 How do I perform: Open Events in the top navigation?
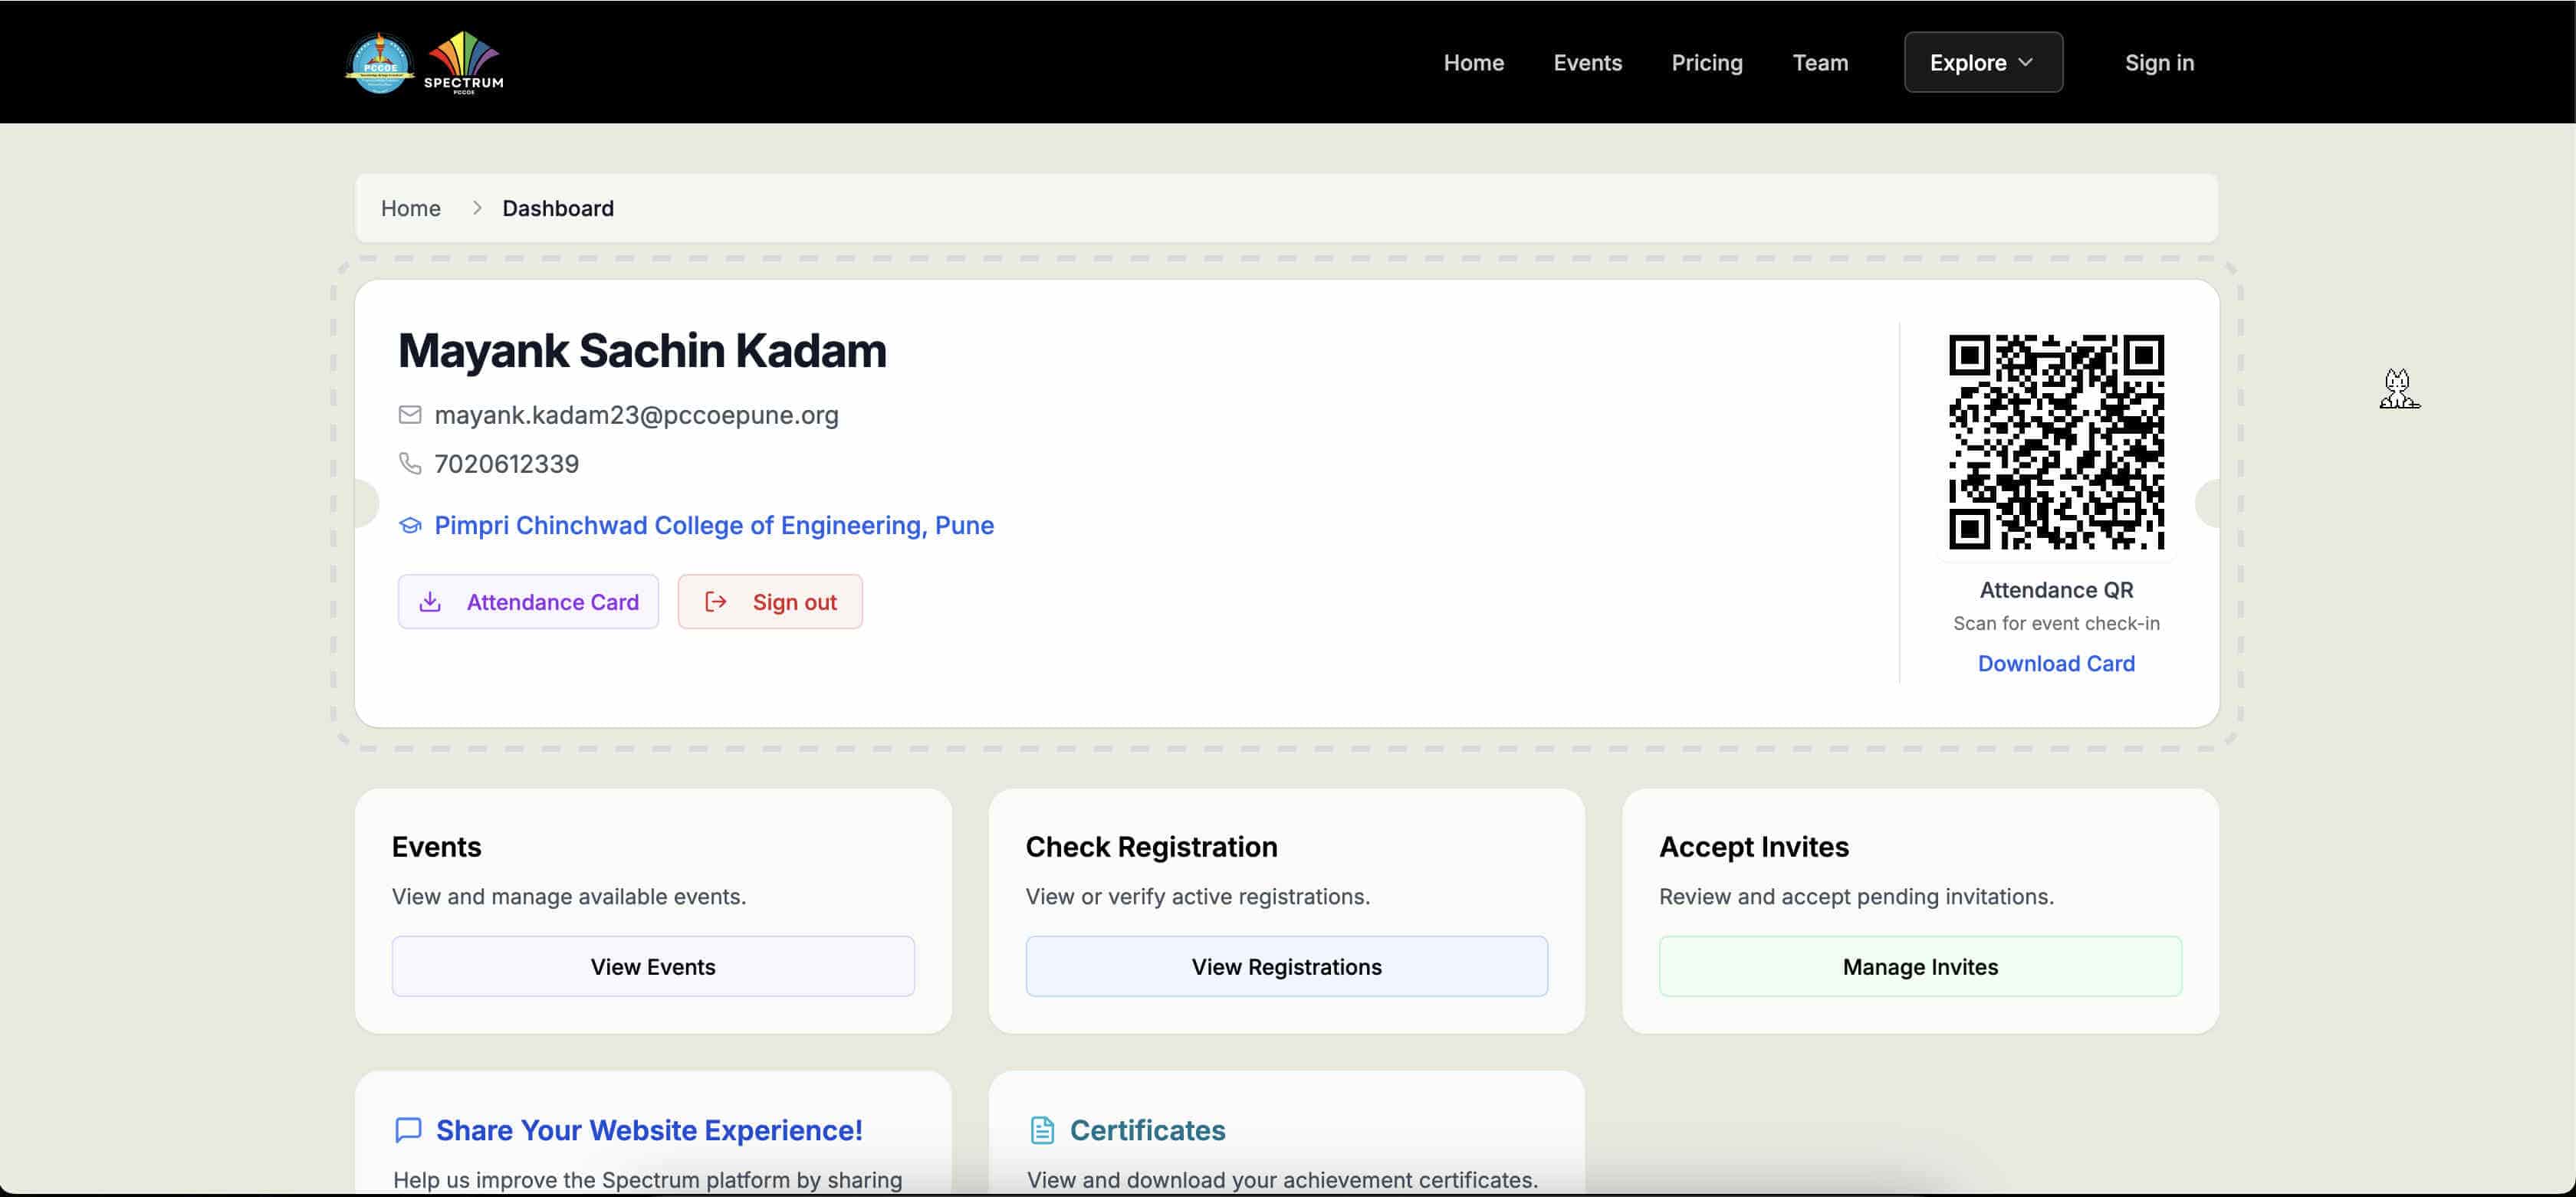[1587, 62]
